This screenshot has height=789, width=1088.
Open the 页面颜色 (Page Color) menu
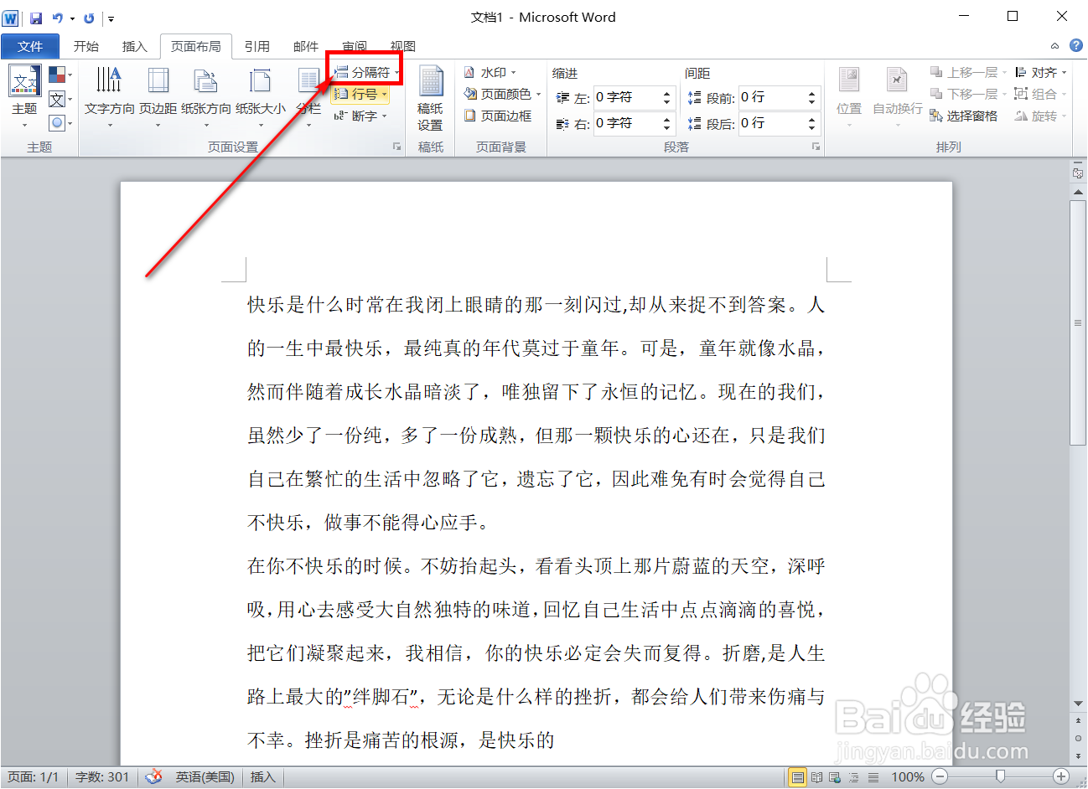click(x=502, y=95)
